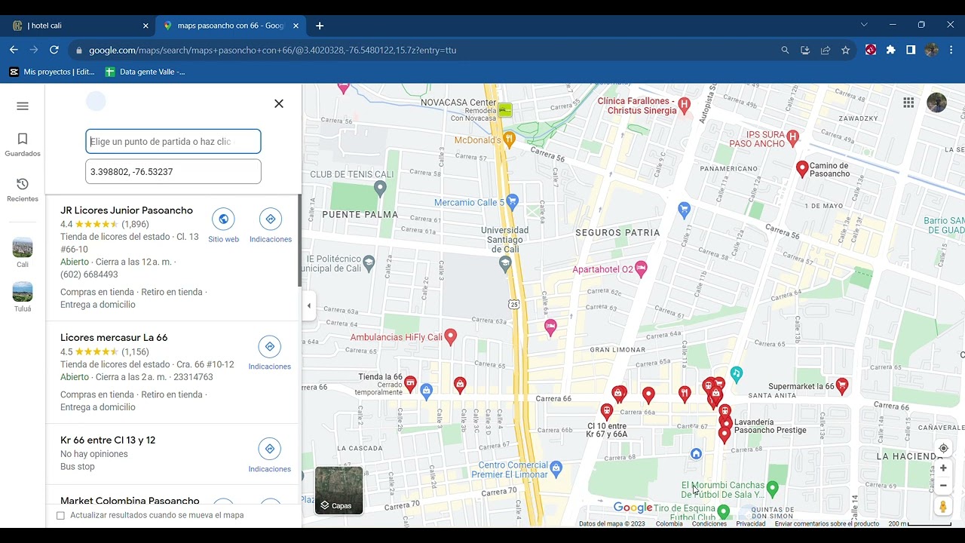Image resolution: width=965 pixels, height=543 pixels.
Task: Open the Capas layers thumbnail
Action: coord(339,490)
